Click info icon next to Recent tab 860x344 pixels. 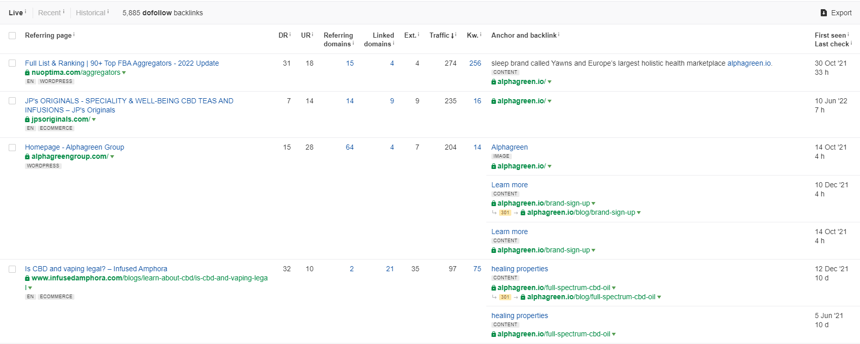(x=64, y=11)
